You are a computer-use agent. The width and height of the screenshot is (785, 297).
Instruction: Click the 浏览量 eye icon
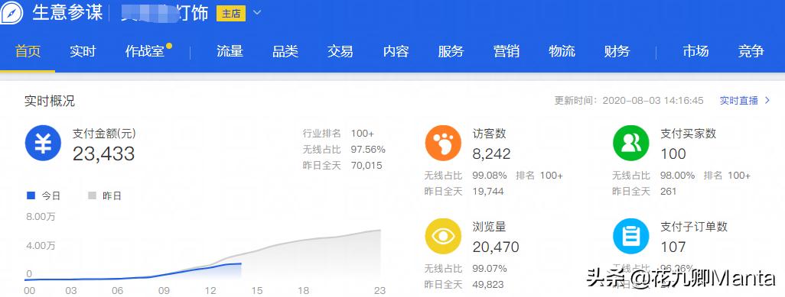point(443,236)
